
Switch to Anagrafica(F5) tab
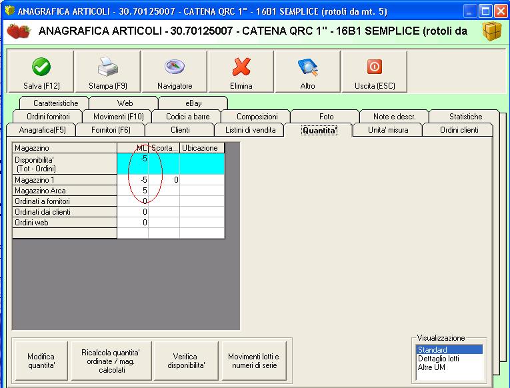[x=41, y=130]
